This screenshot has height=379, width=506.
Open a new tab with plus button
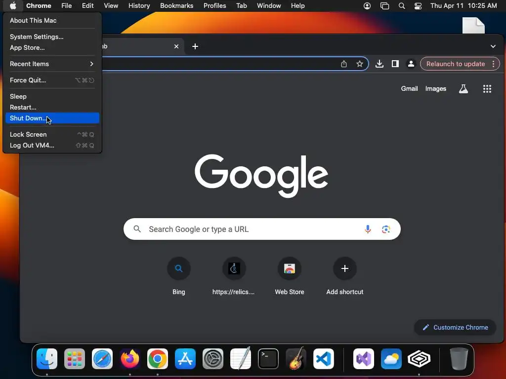click(195, 46)
